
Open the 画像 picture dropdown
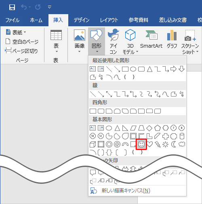(x=80, y=41)
